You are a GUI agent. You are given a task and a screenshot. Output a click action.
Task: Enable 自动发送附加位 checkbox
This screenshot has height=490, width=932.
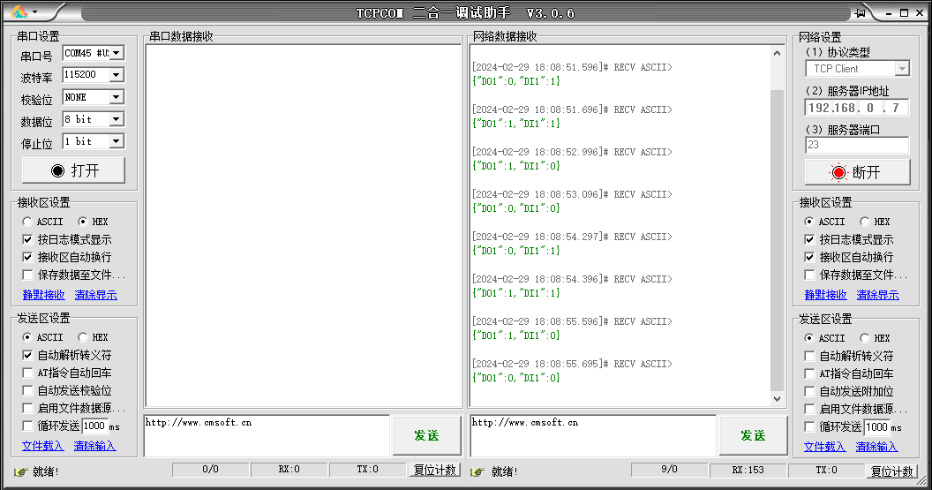(x=809, y=391)
